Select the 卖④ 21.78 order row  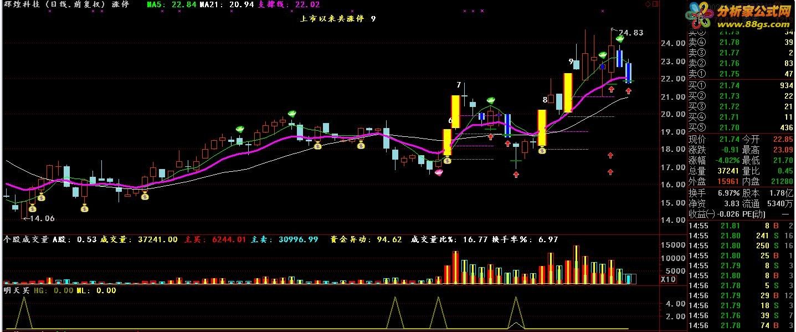tap(741, 42)
